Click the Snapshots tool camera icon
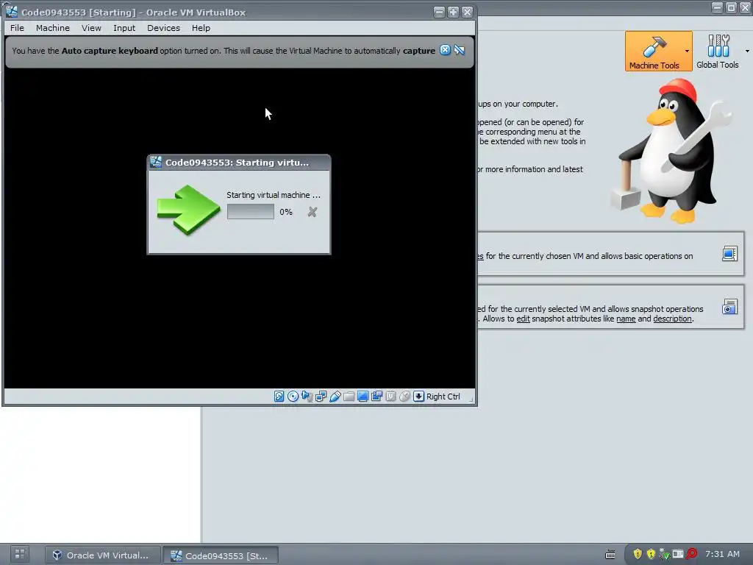 [x=729, y=307]
